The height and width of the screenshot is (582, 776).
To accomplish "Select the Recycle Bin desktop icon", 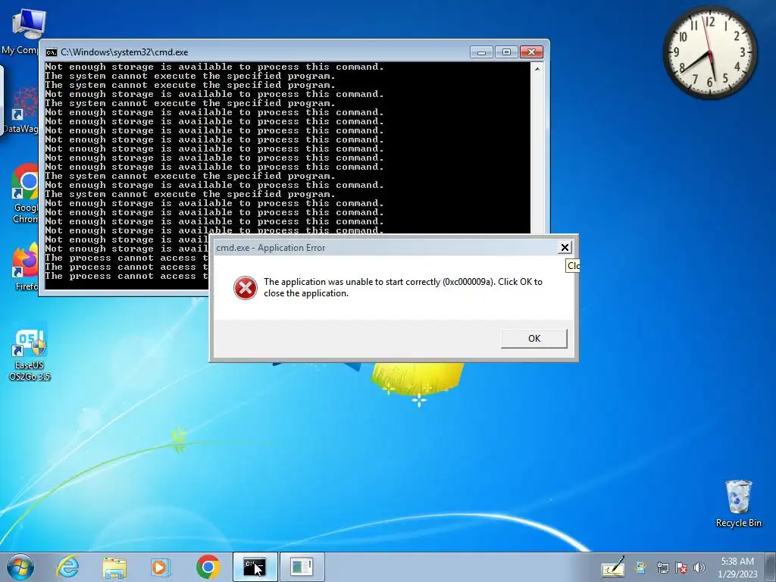I will 738,503.
